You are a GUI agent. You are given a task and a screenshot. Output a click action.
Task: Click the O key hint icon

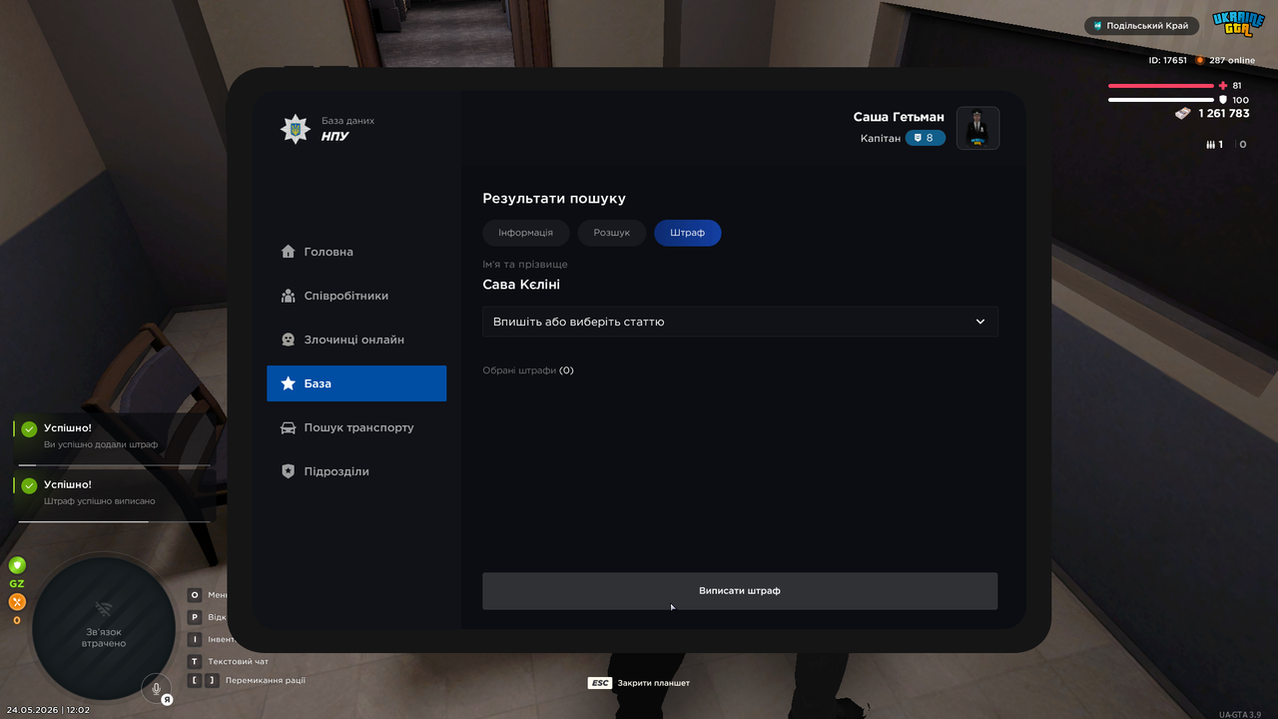click(x=195, y=595)
